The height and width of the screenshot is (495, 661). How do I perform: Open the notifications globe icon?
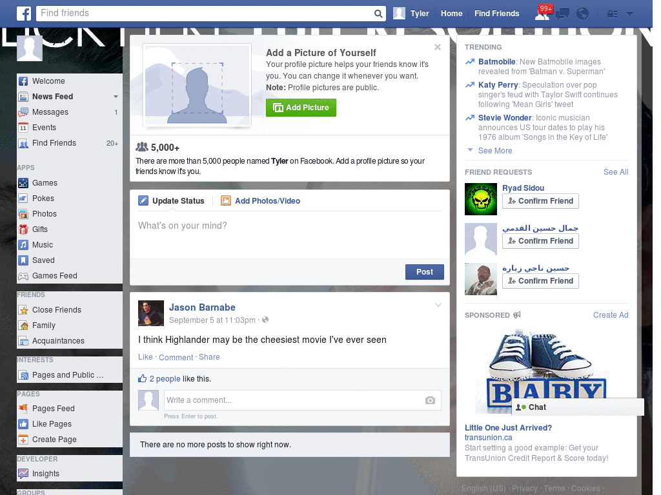pos(583,14)
